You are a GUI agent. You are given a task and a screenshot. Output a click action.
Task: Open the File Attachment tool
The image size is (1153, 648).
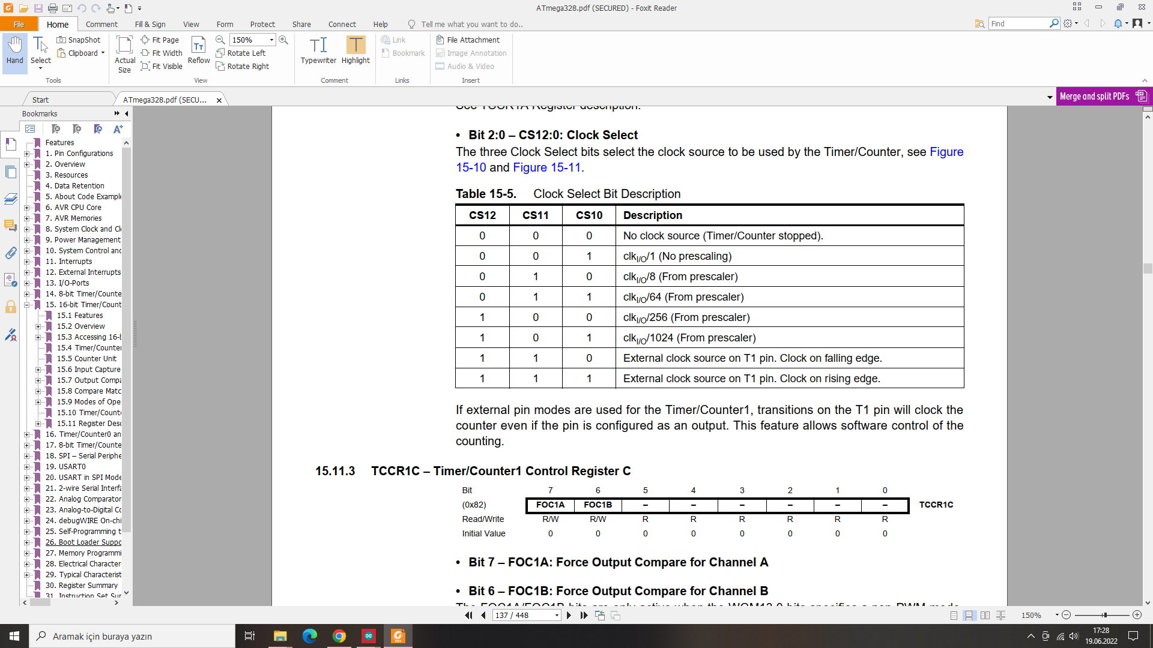coord(468,40)
